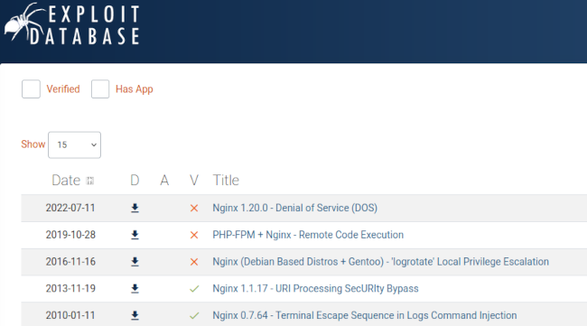This screenshot has width=587, height=326.
Task: Select date cell 2016-11-16
Action: pos(70,262)
